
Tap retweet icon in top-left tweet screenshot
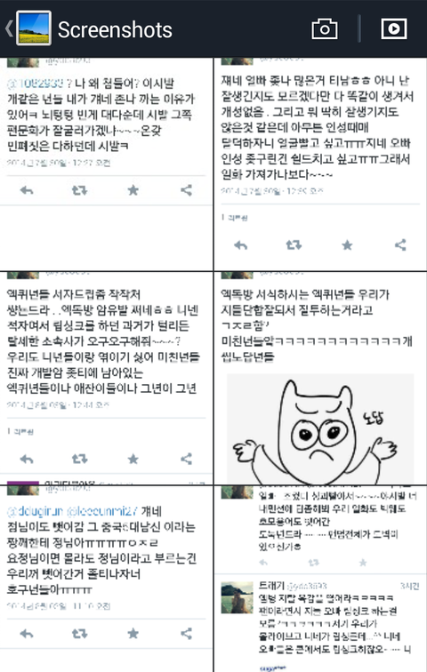pos(79,190)
